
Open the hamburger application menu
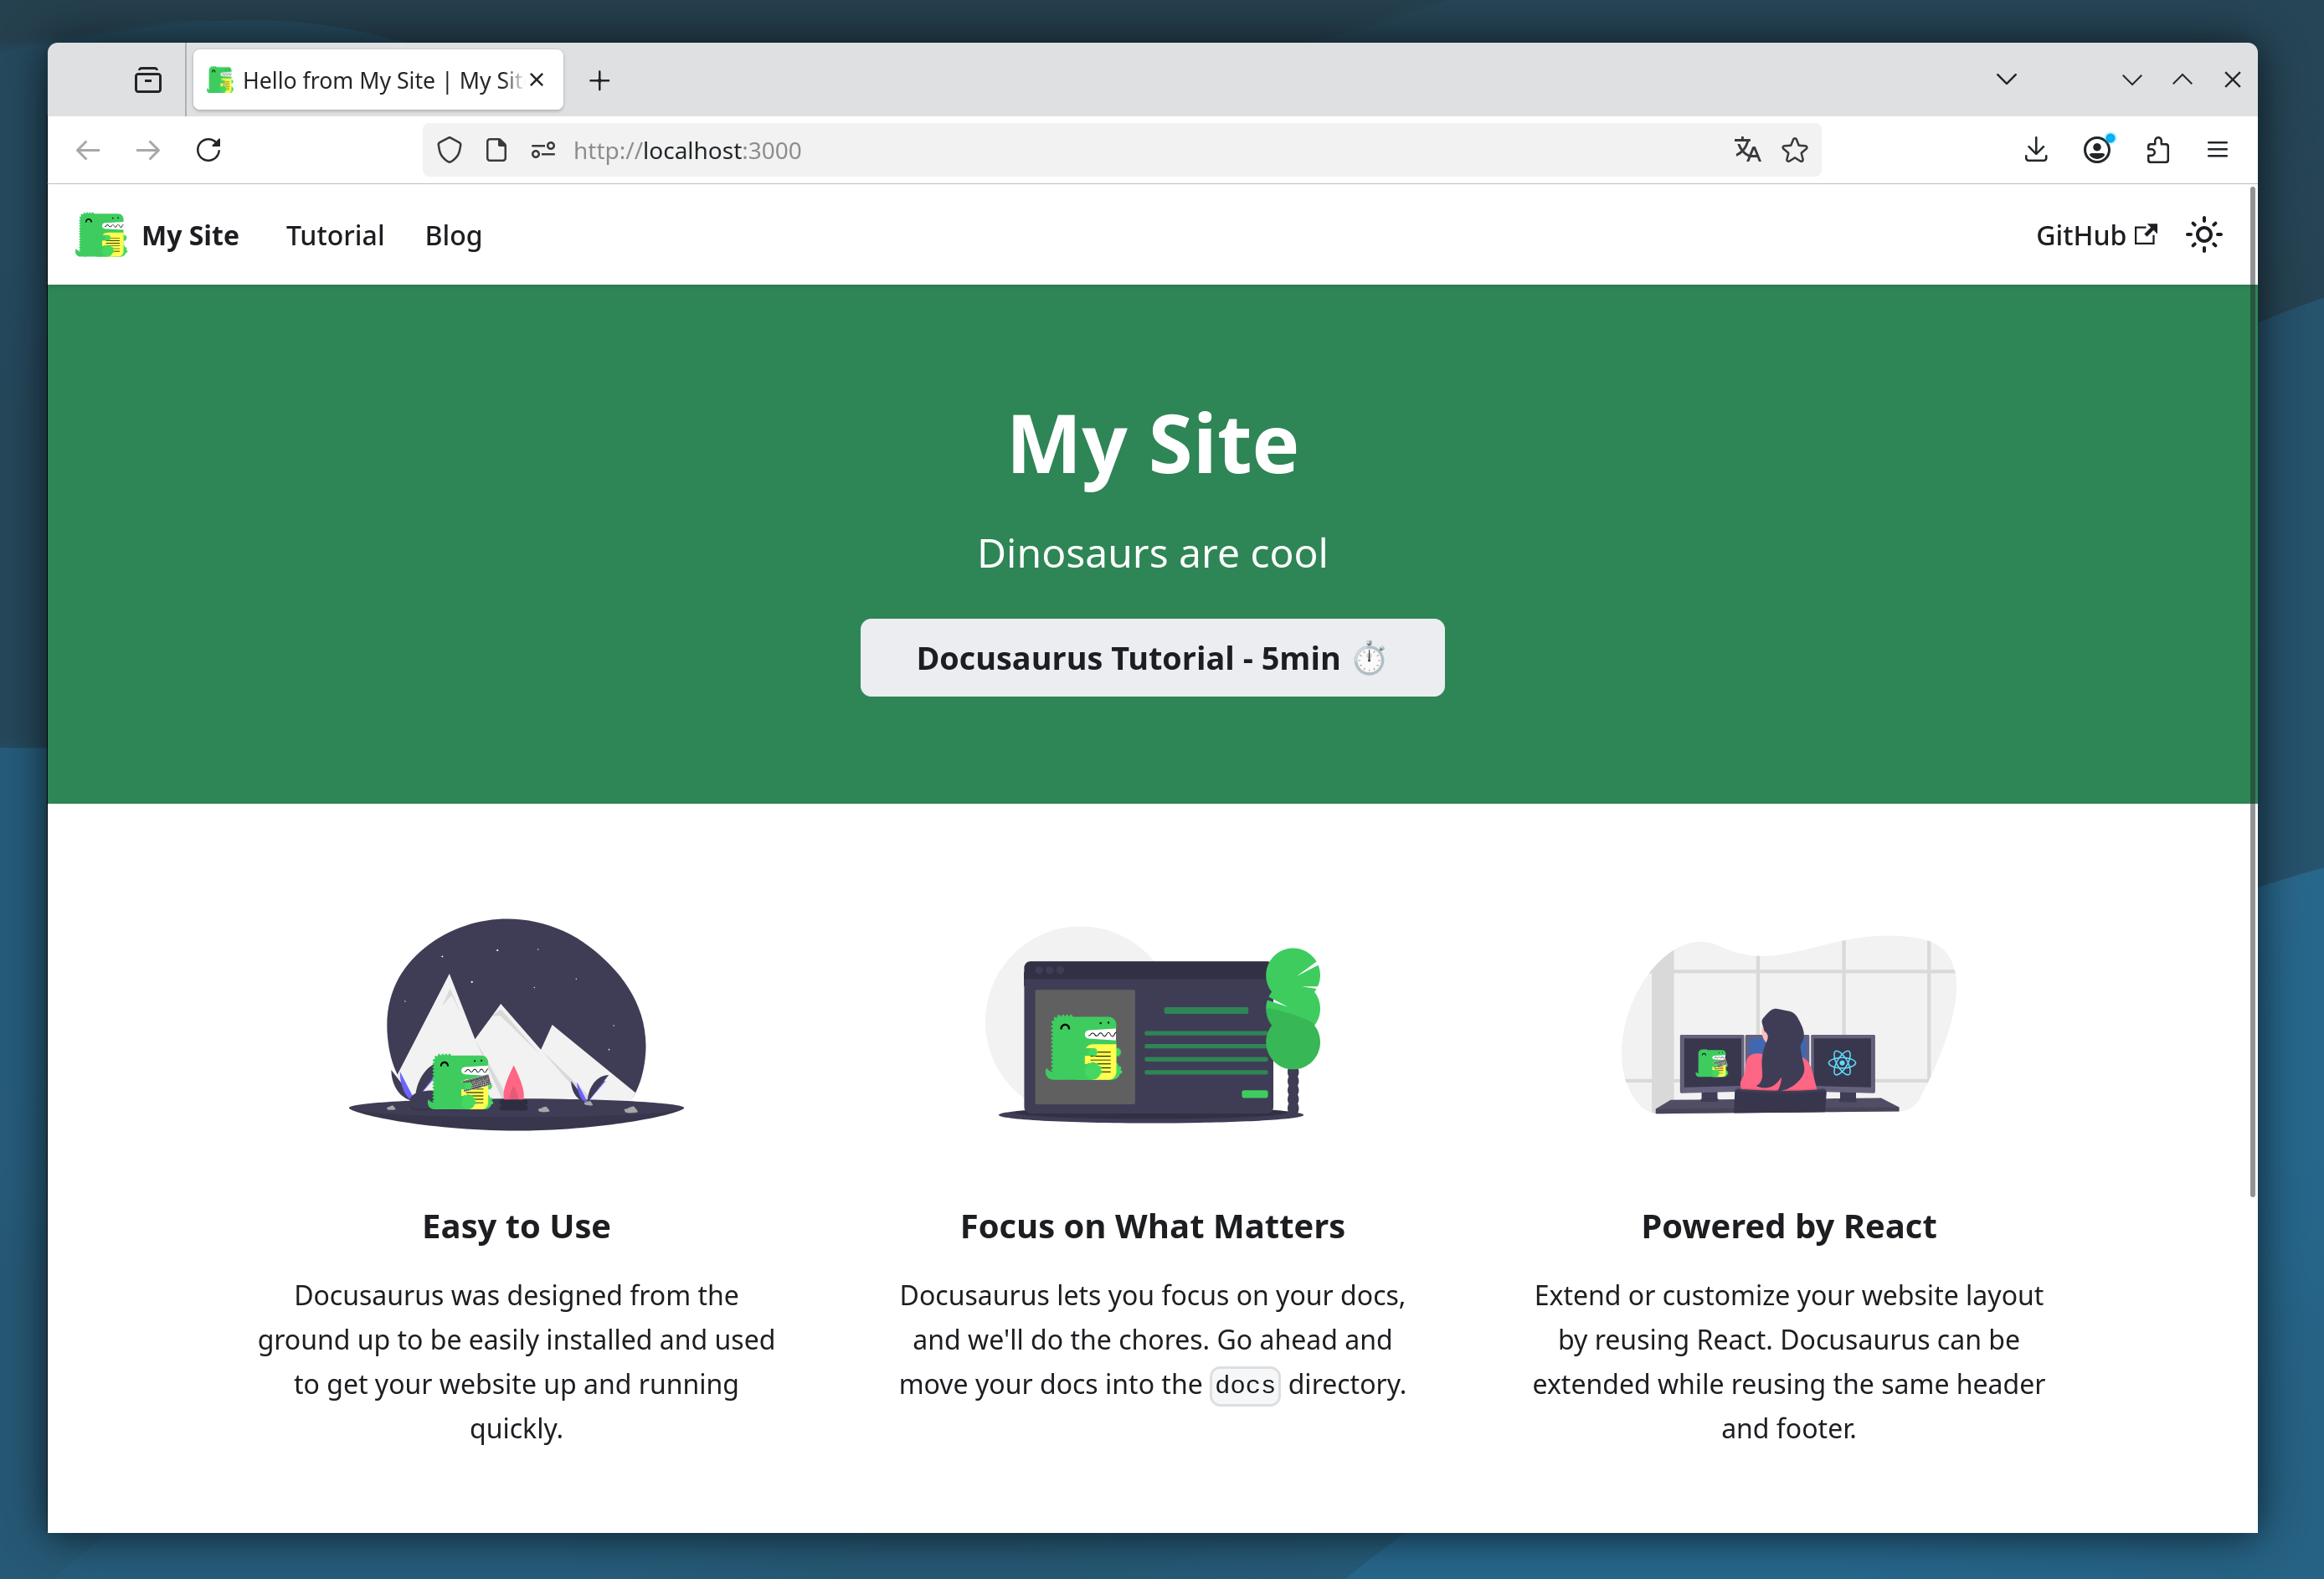point(2217,150)
